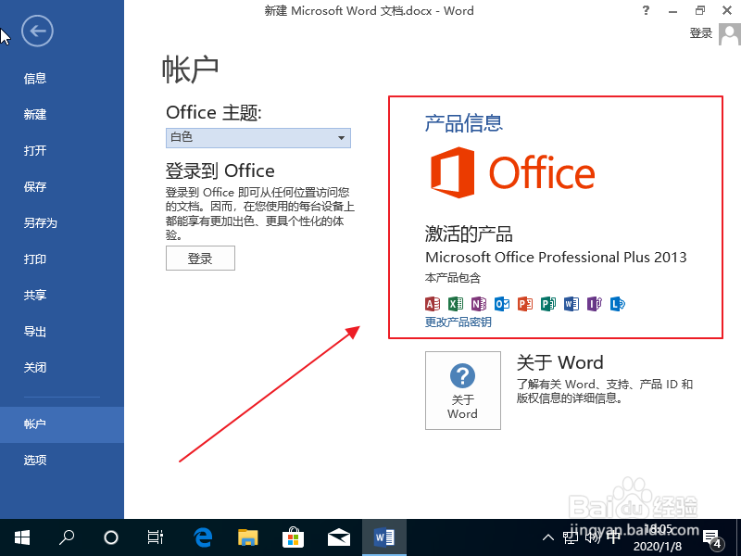Open 导出 in the sidebar
This screenshot has width=741, height=556.
click(35, 332)
